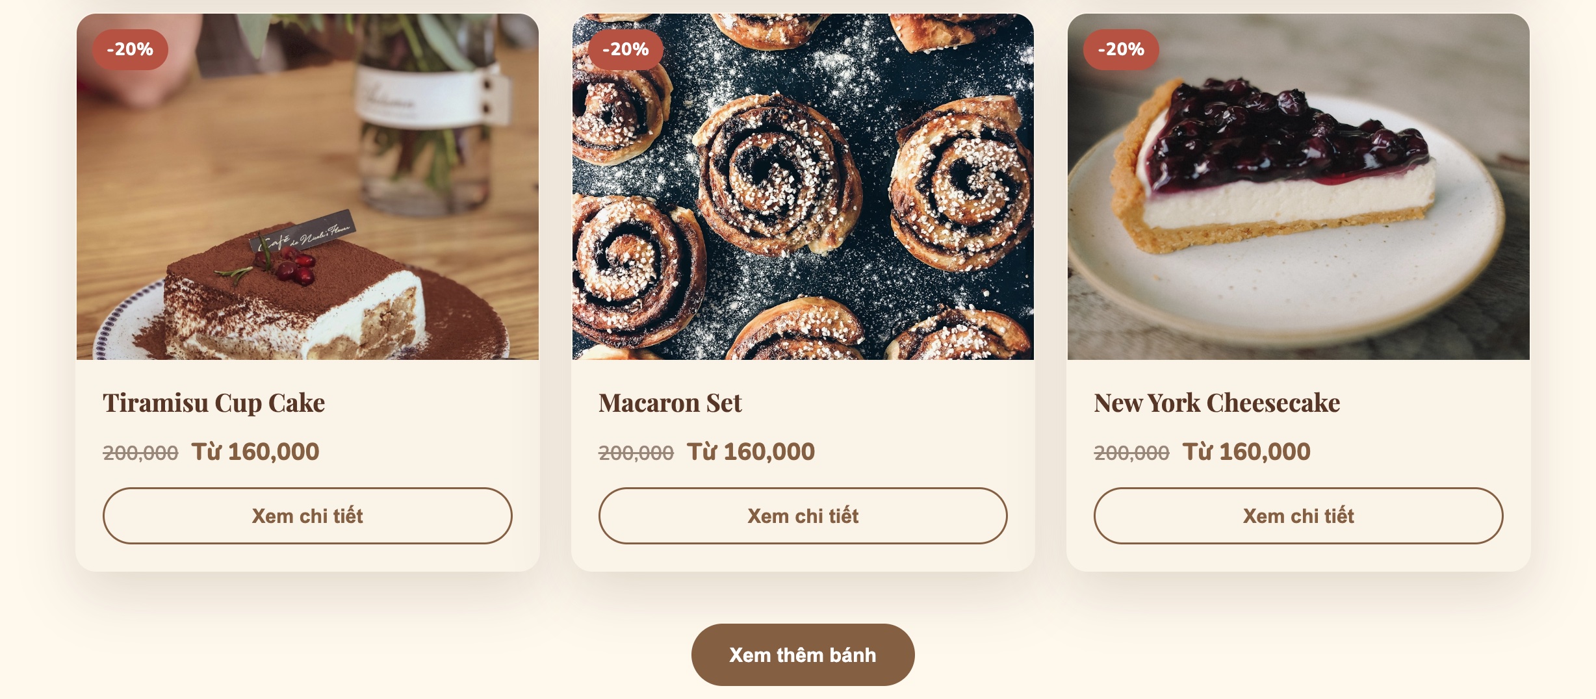
Task: Click strikethrough 200,000 price on Cheesecake card
Action: pos(1131,453)
